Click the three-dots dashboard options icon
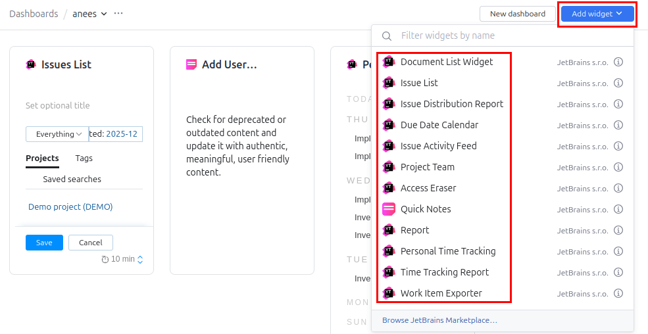 pos(118,14)
